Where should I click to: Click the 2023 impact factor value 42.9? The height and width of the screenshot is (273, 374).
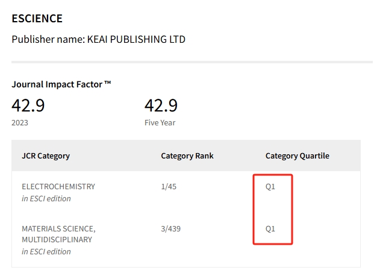click(28, 105)
